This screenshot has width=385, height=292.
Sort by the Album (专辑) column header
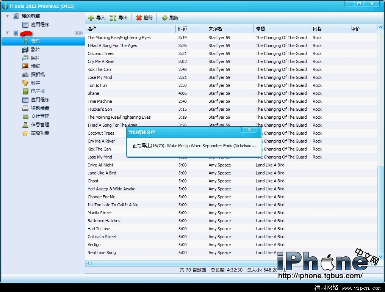pyautogui.click(x=260, y=29)
